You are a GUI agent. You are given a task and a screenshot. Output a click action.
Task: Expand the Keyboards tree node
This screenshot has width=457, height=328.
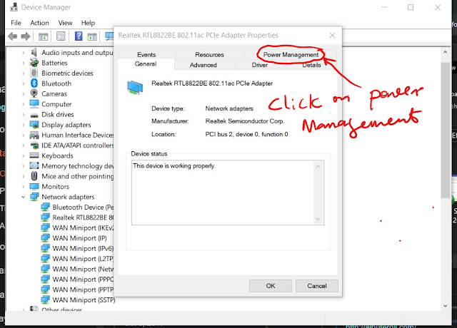[24, 155]
